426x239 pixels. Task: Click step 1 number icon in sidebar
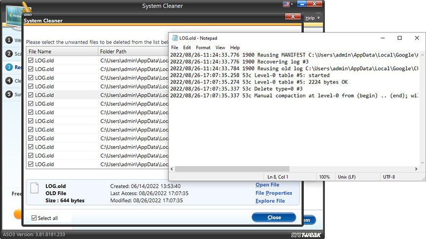click(x=9, y=40)
